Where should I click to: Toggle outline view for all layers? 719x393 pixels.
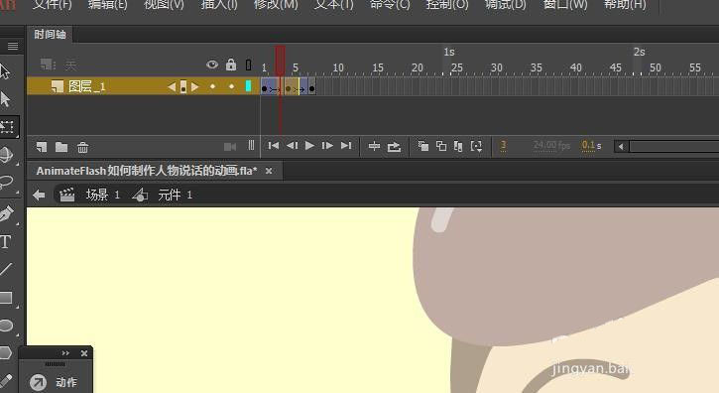[249, 65]
